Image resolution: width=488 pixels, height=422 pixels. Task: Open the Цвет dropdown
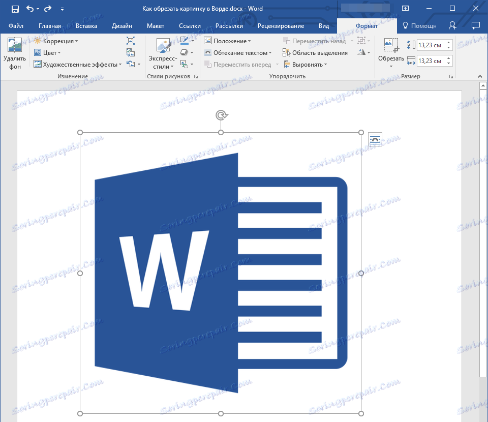tap(47, 52)
